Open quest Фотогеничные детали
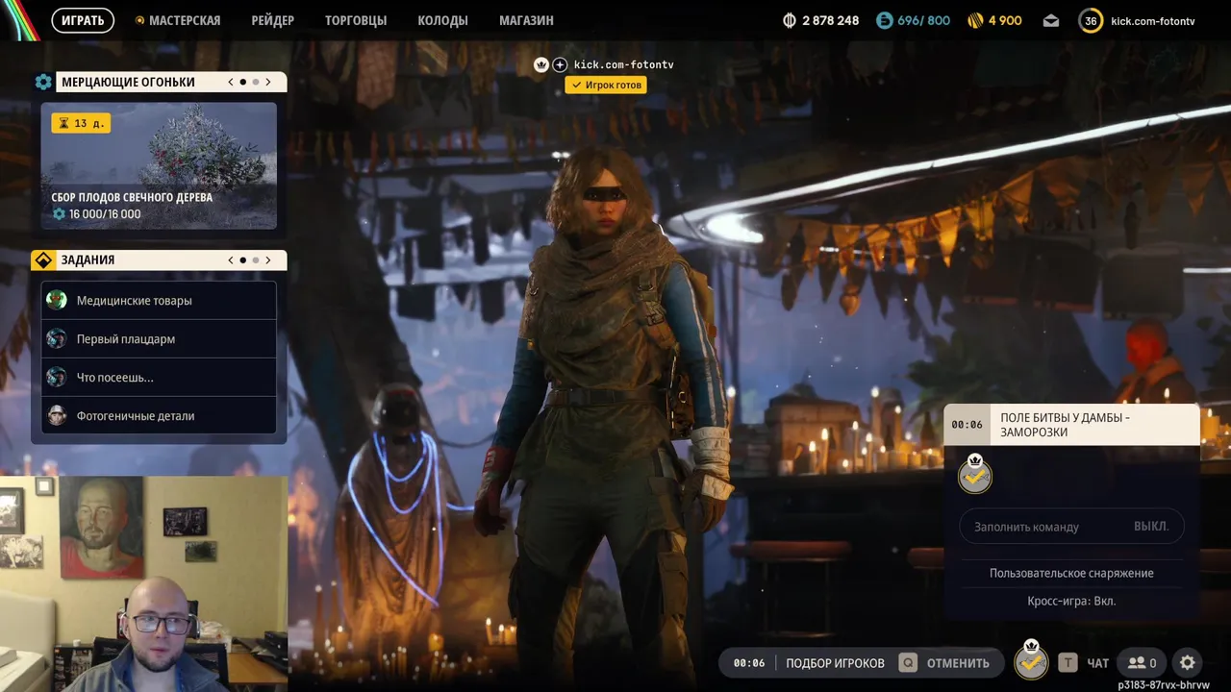Image resolution: width=1231 pixels, height=692 pixels. [x=159, y=415]
